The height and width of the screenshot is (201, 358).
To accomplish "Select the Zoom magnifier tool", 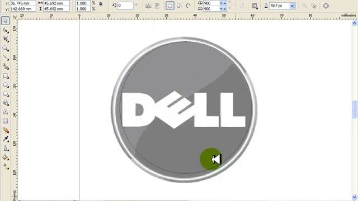I will tap(5, 49).
